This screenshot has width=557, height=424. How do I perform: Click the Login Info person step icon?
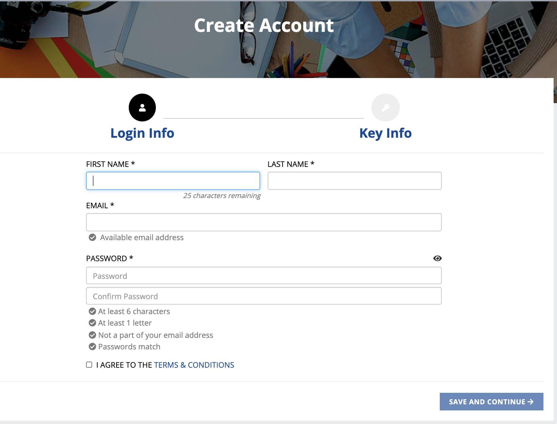pyautogui.click(x=142, y=108)
